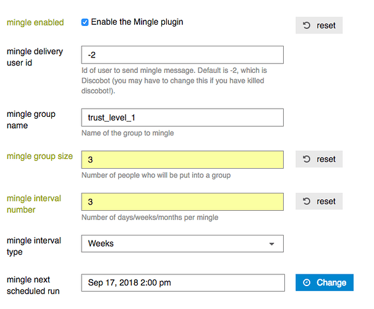The image size is (374, 309).
Task: Click the reset arrow icon for mingle enabled
Action: (x=307, y=25)
